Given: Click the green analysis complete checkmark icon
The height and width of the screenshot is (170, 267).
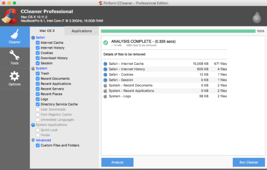Looking at the screenshot, I should (106, 43).
